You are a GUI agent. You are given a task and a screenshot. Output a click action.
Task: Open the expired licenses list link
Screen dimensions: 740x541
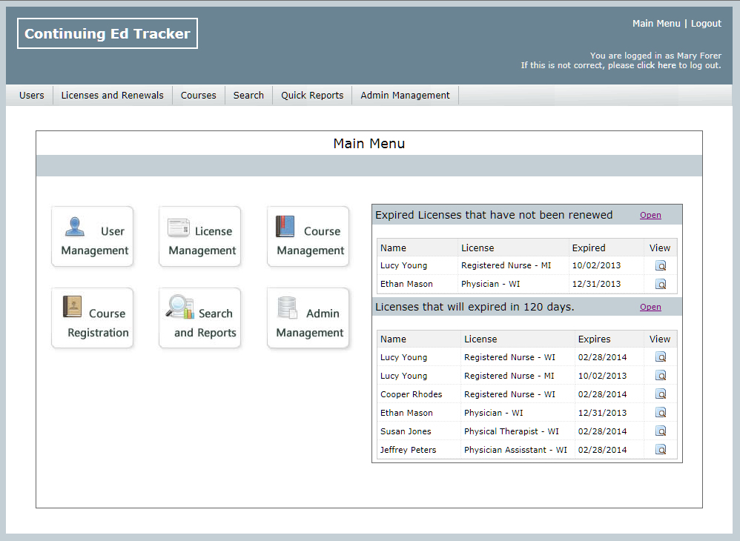(x=650, y=216)
